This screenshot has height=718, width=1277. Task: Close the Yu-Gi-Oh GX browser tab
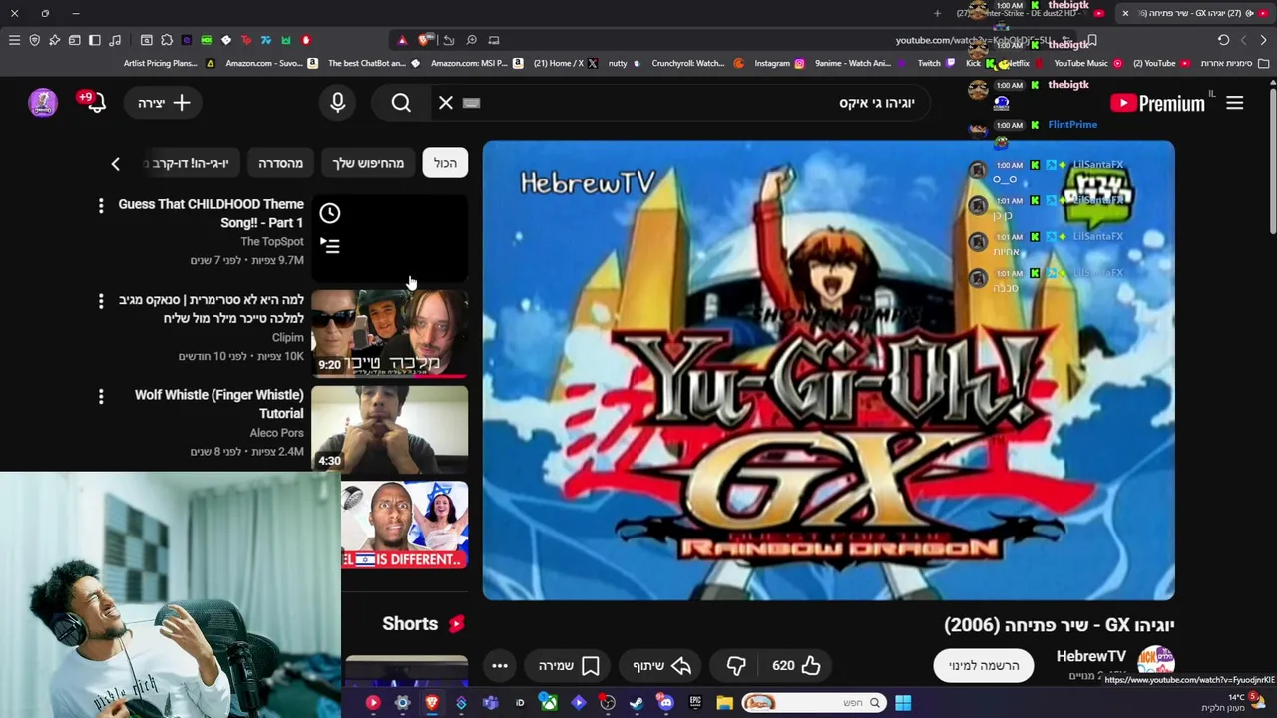click(x=1125, y=13)
